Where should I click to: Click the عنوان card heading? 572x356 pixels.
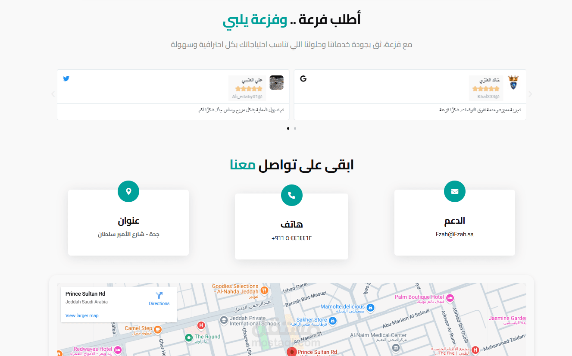click(128, 221)
